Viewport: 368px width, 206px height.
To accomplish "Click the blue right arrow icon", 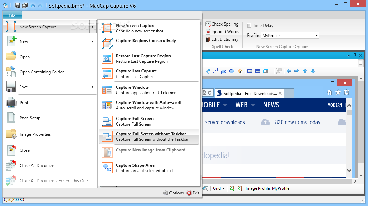I will [297, 71].
